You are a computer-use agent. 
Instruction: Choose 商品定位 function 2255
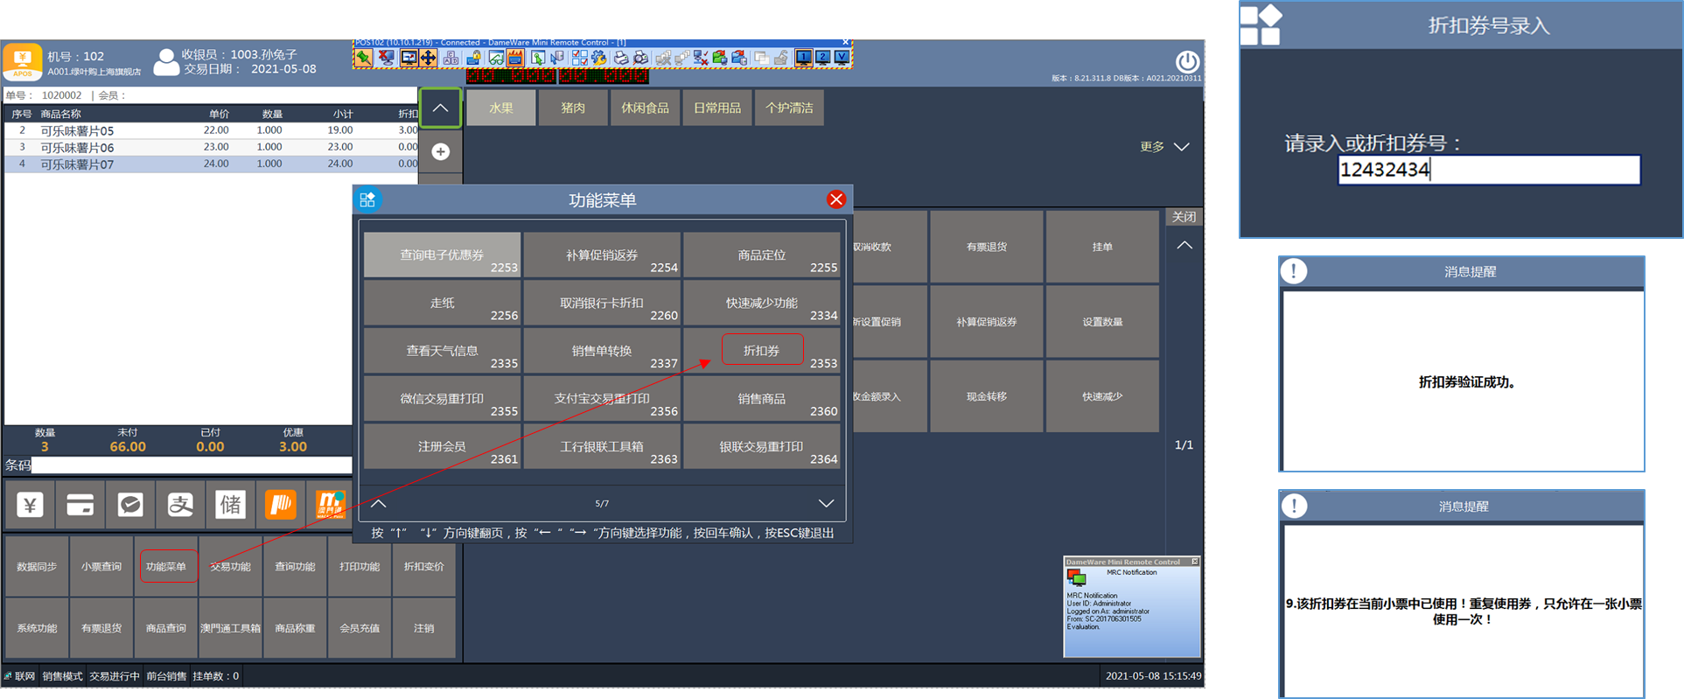coord(761,255)
